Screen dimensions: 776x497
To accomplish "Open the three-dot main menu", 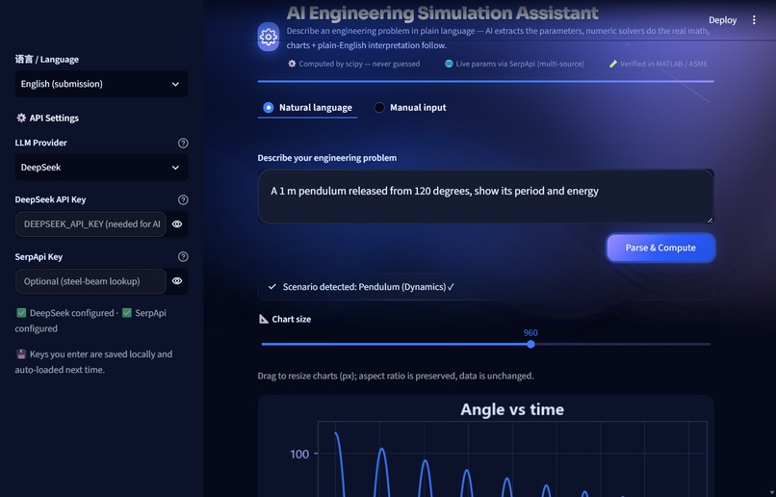I will click(754, 20).
